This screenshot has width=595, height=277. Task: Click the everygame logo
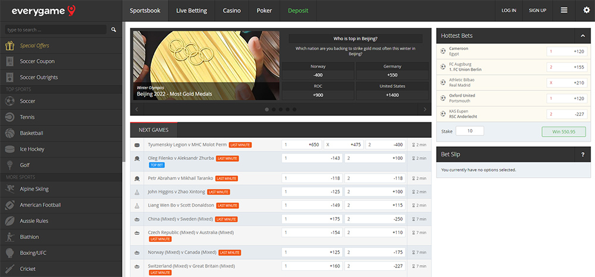pos(43,11)
